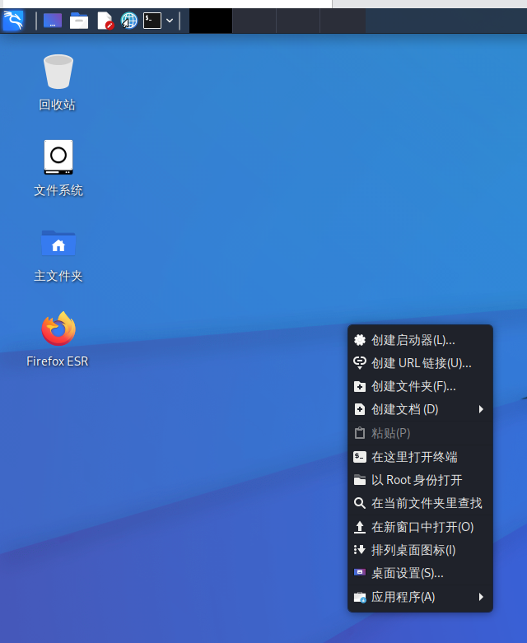Image resolution: width=527 pixels, height=643 pixels.
Task: Switch to the third workspace
Action: pyautogui.click(x=298, y=21)
